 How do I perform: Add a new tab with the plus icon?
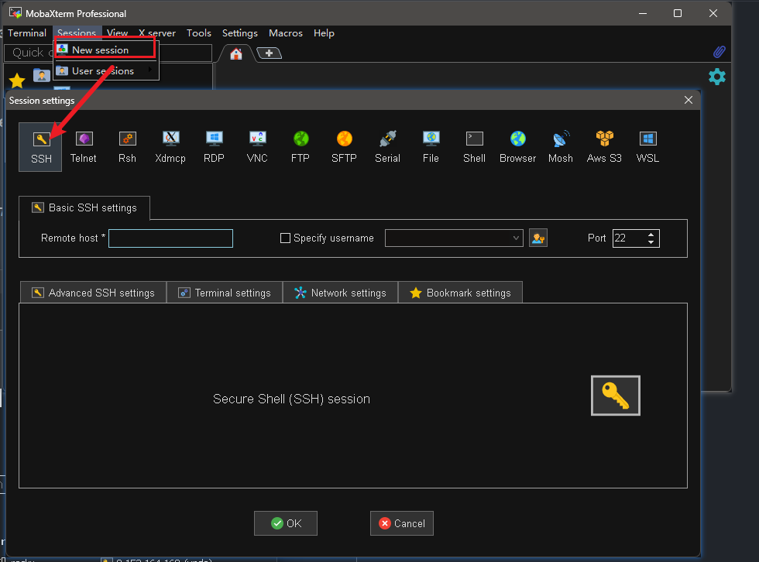click(x=270, y=53)
